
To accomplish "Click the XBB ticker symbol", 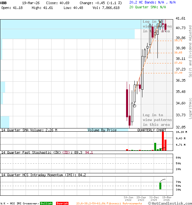I will point(4,3).
